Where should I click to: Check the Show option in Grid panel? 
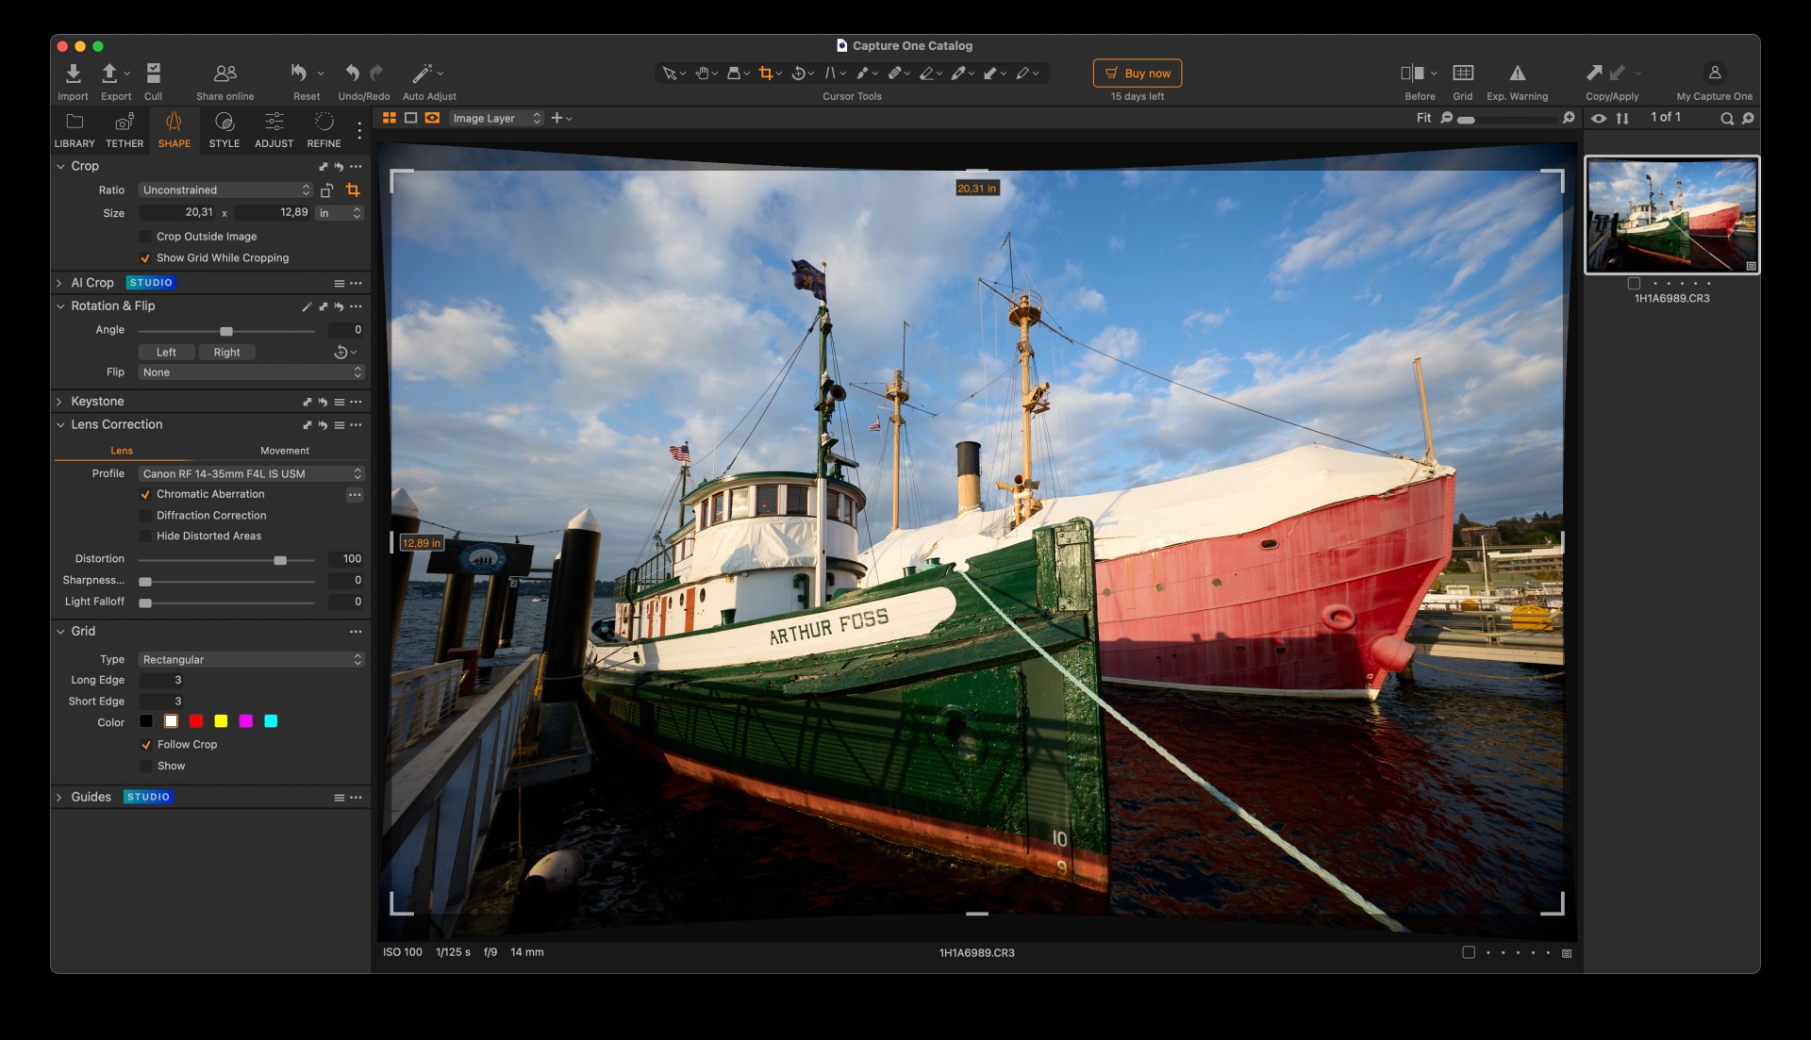146,767
